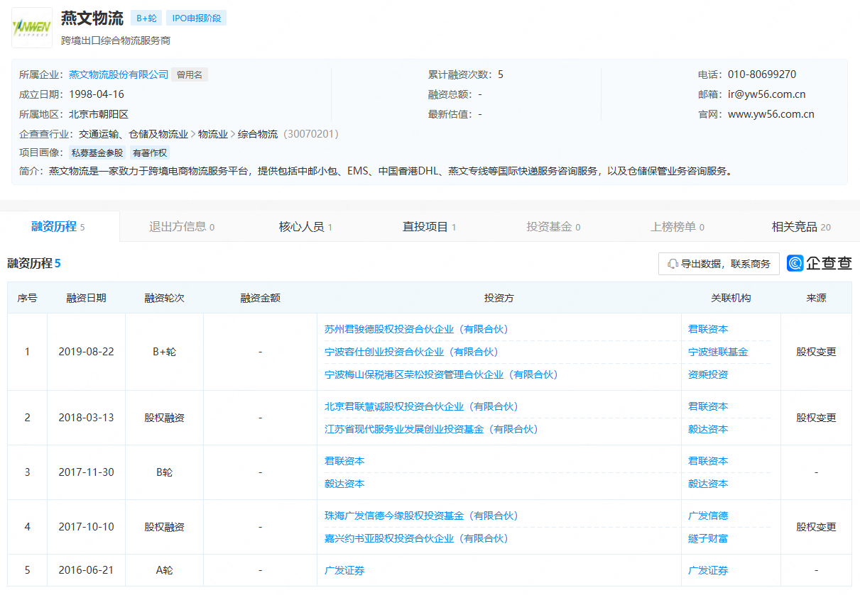This screenshot has width=860, height=595.
Task: Click the 融资日期 column header
Action: tap(86, 298)
